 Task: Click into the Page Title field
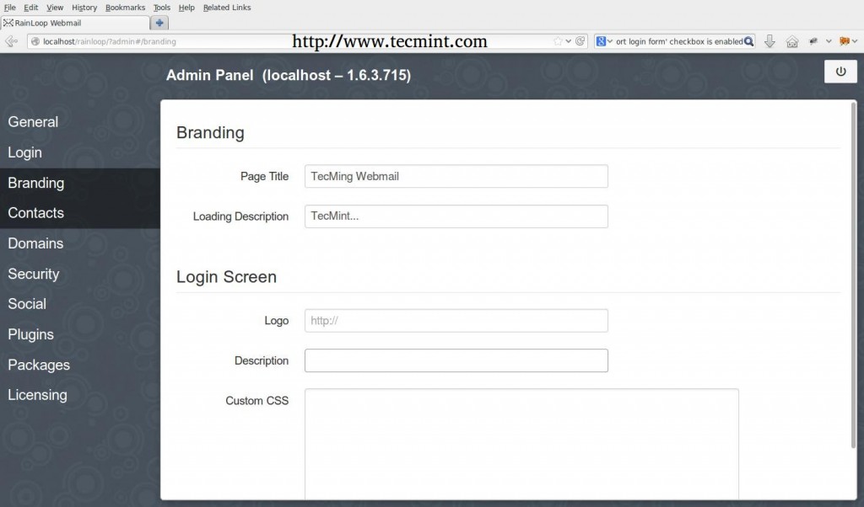(x=456, y=176)
